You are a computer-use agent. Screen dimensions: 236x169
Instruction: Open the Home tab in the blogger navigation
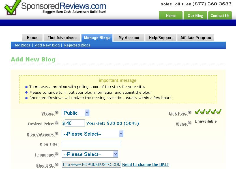[x=32, y=38]
